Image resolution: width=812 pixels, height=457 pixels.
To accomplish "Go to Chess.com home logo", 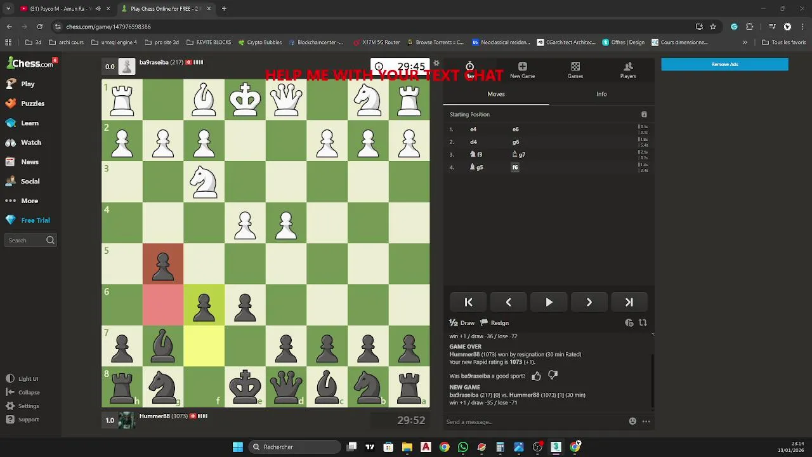I will [30, 63].
